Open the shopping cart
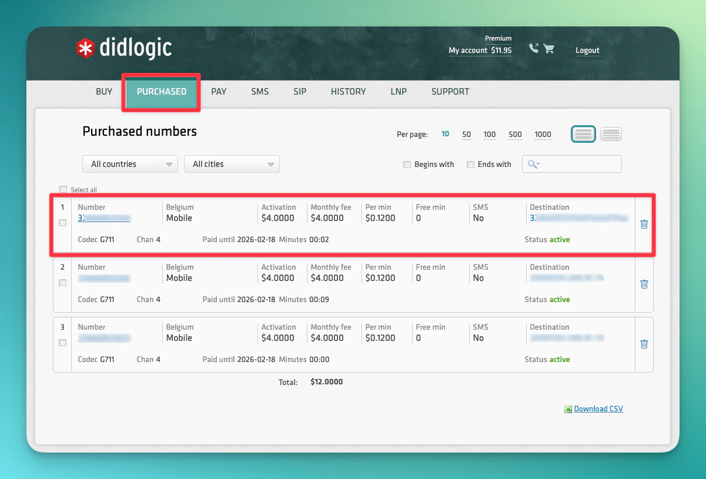This screenshot has height=479, width=706. pyautogui.click(x=549, y=49)
